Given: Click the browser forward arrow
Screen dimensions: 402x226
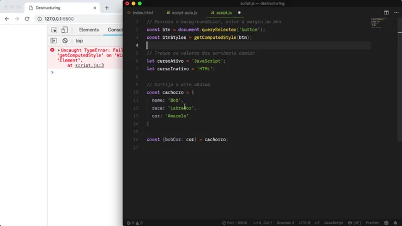Looking at the screenshot, I should tap(17, 19).
